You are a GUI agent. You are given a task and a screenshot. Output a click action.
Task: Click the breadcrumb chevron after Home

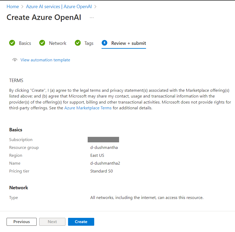pos(22,6)
